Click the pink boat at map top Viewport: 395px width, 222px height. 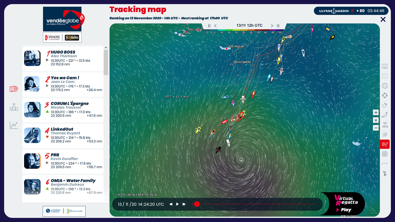(312, 29)
